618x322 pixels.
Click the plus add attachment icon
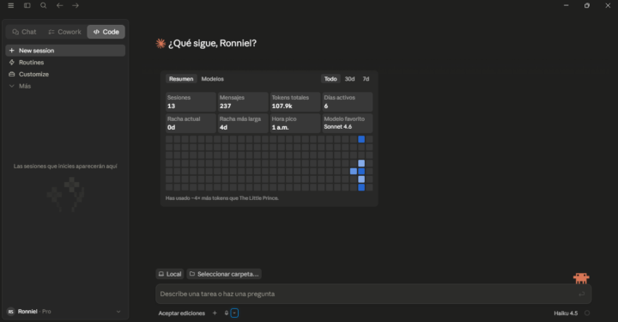point(215,313)
